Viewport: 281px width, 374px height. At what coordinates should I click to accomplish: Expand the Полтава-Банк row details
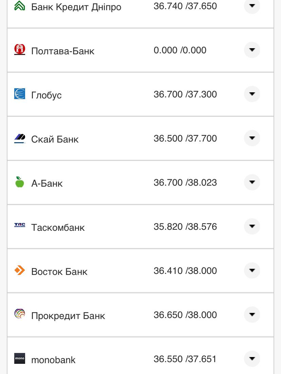coord(252,50)
